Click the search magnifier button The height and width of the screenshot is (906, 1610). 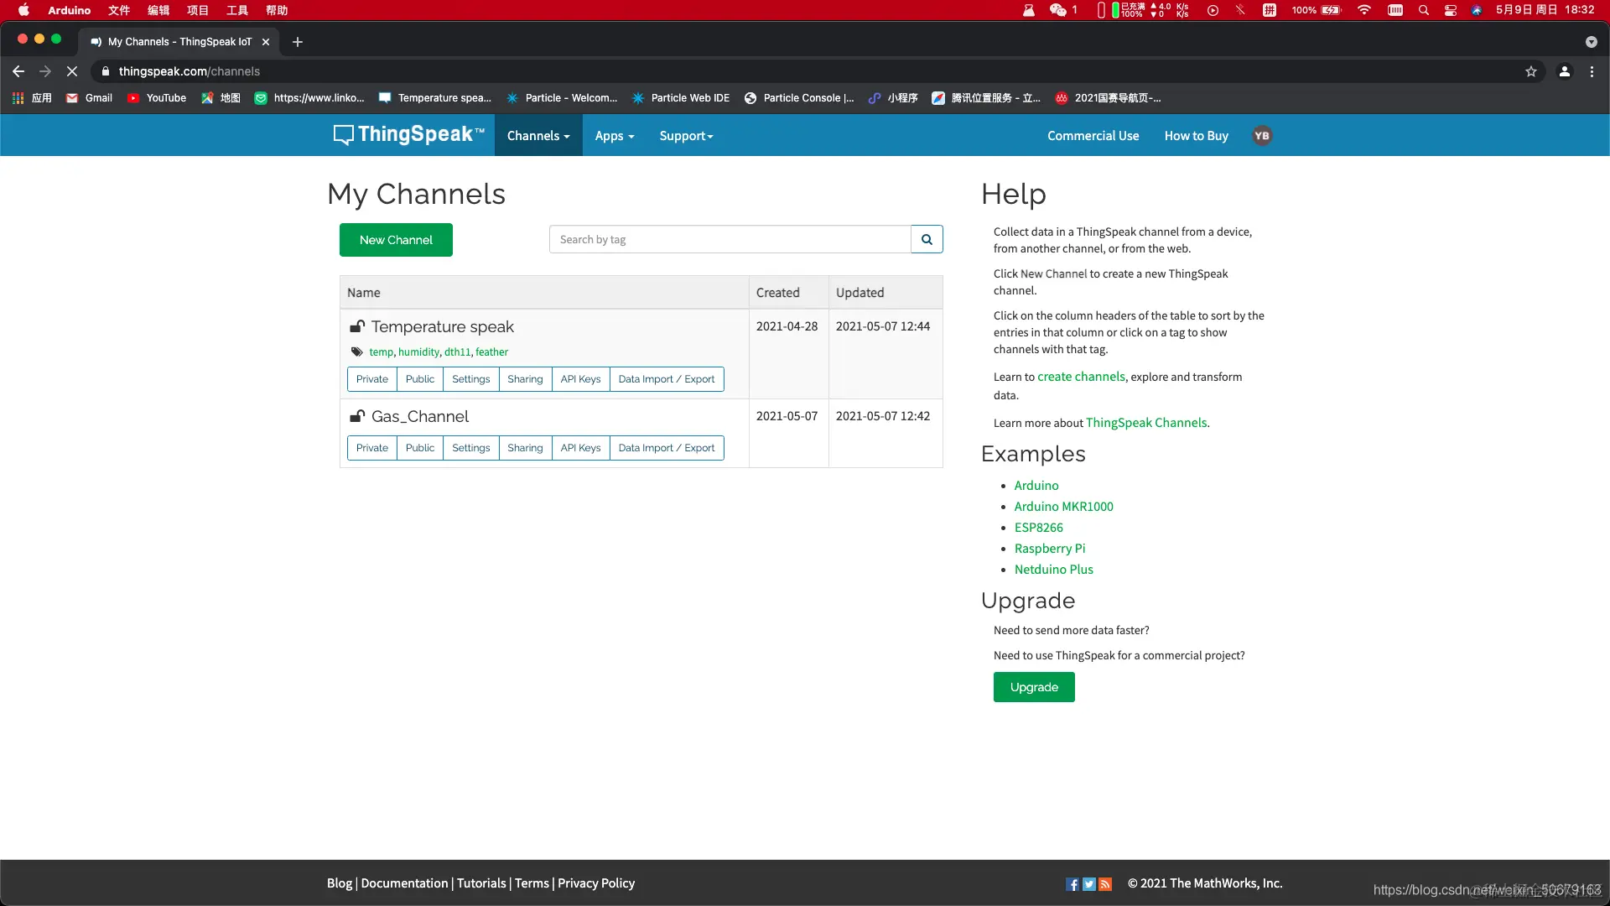pos(927,239)
